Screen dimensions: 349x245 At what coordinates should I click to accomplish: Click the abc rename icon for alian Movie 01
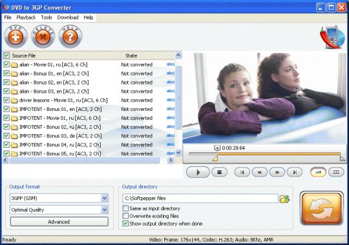click(171, 64)
